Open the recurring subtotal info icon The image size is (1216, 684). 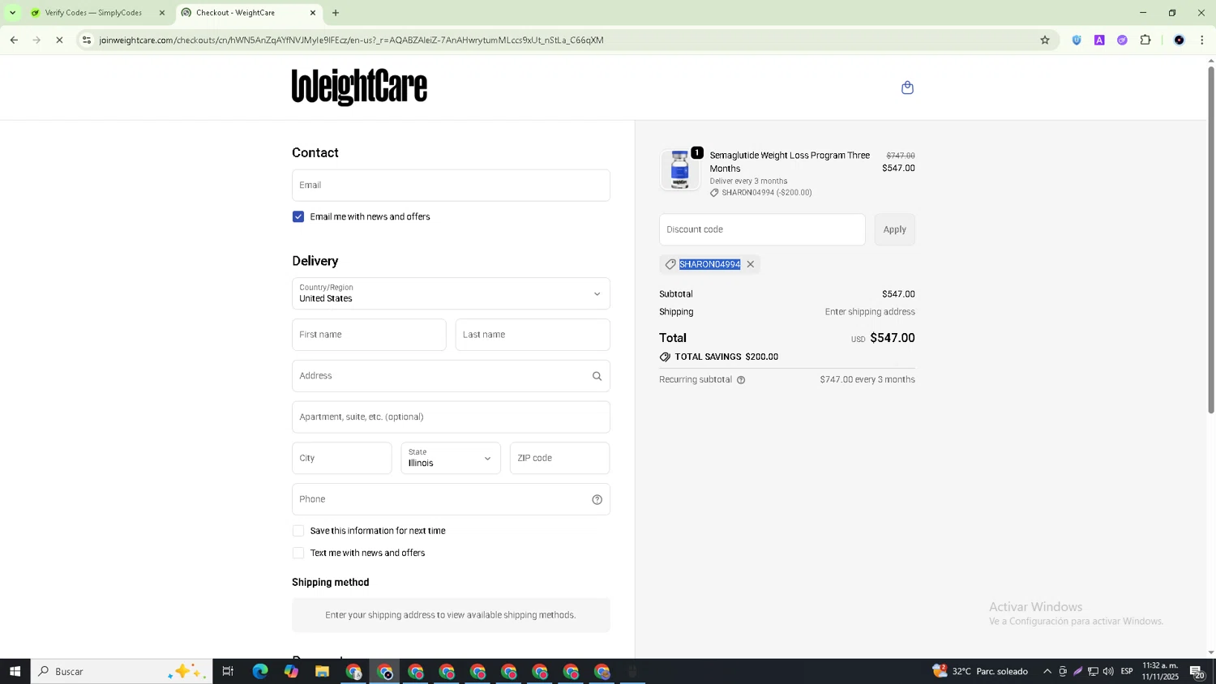[x=741, y=380]
